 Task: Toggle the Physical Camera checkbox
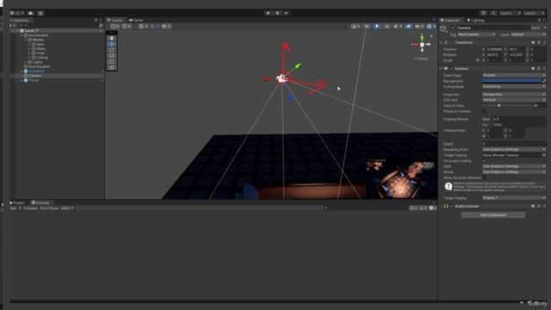484,111
